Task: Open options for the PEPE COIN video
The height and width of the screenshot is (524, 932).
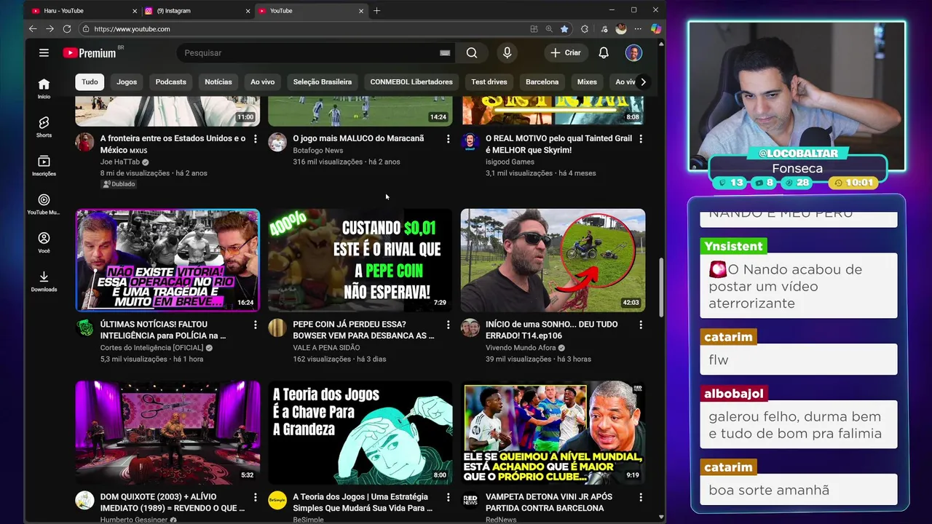Action: 448,325
